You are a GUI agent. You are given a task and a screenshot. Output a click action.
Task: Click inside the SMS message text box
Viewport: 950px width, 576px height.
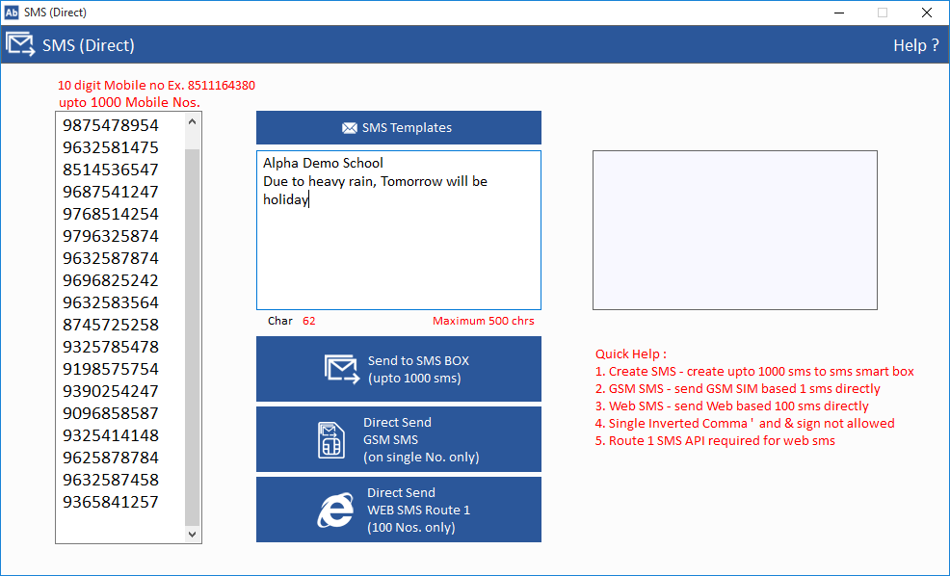[398, 250]
